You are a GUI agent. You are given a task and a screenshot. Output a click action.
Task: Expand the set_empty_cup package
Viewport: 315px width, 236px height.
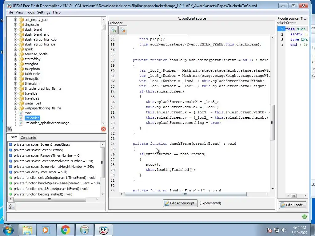click(x=15, y=20)
